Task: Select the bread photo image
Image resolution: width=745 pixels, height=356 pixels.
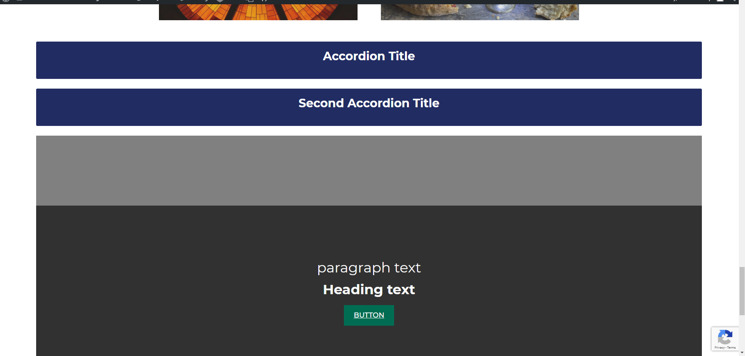Action: (x=480, y=12)
